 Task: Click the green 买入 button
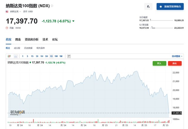(159, 63)
